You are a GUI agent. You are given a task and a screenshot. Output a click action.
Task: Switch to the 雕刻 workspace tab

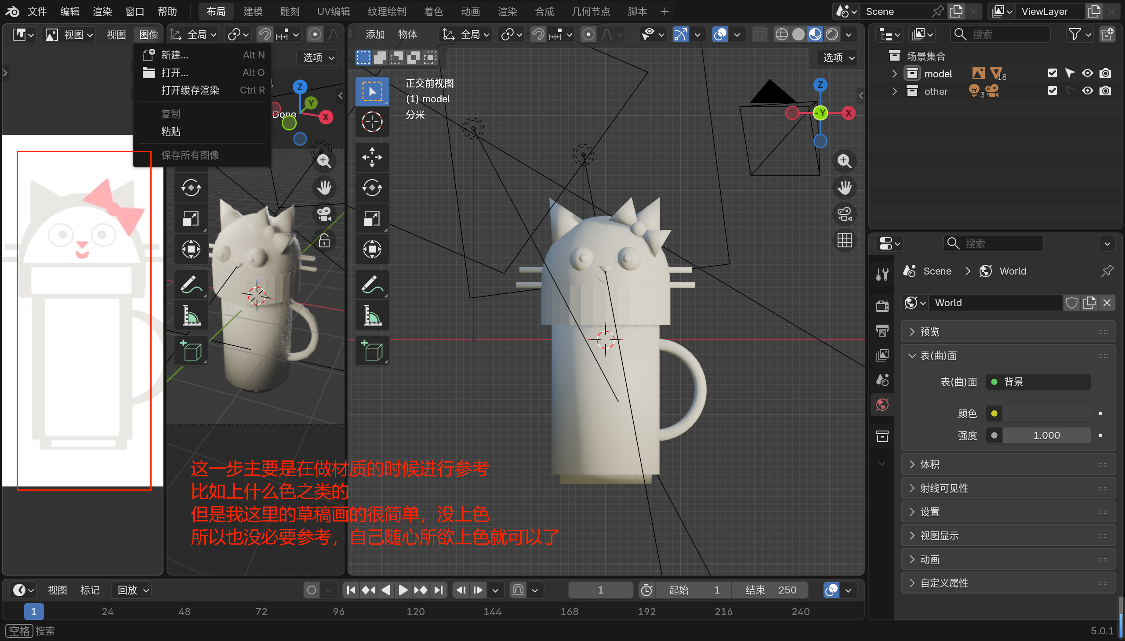point(289,11)
